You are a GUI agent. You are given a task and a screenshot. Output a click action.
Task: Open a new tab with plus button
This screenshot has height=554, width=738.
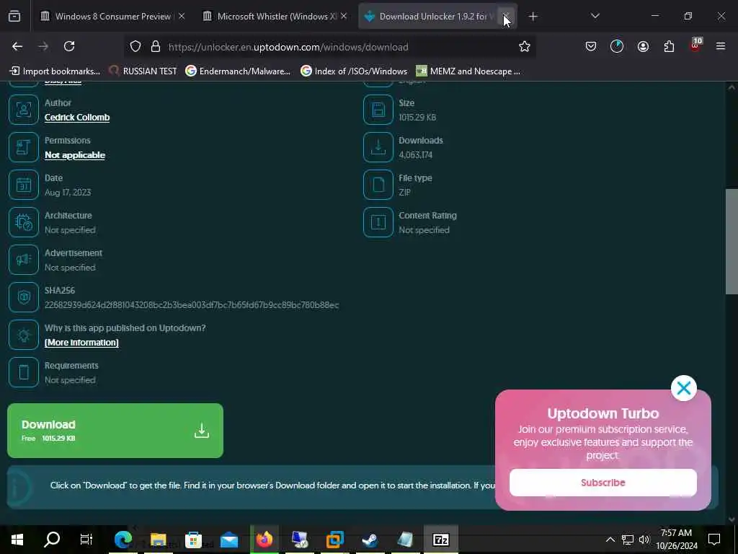[533, 17]
